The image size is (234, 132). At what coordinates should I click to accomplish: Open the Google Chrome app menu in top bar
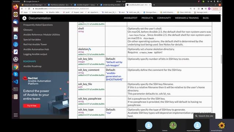31,1
